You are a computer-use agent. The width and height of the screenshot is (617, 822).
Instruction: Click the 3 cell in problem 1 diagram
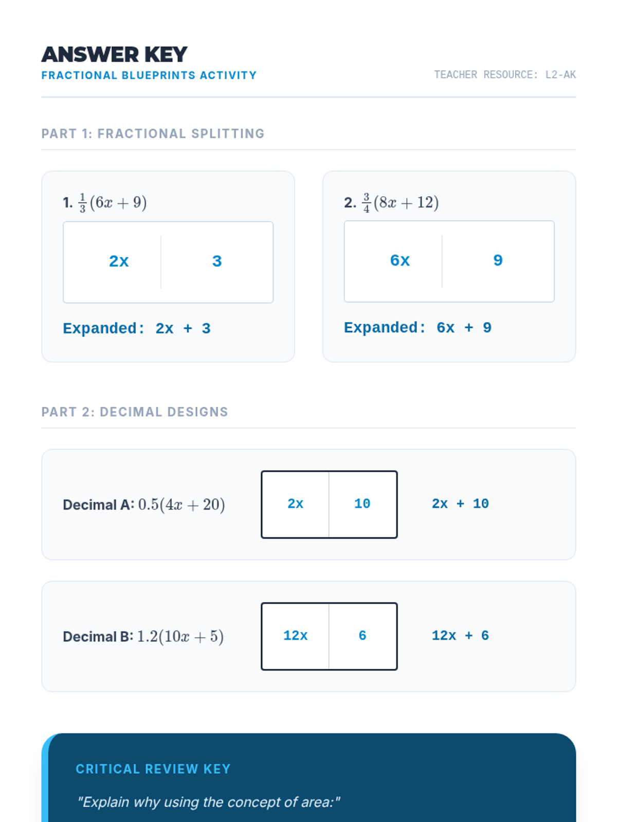[217, 261]
